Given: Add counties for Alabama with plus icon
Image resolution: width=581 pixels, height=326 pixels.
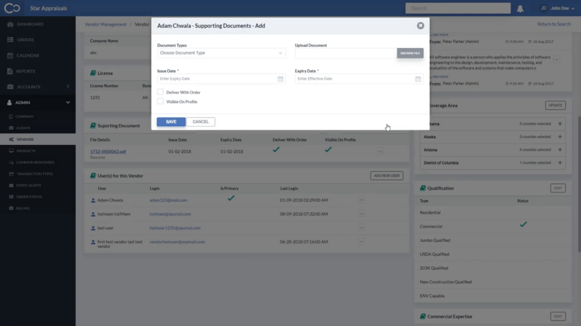Looking at the screenshot, I should 560,124.
